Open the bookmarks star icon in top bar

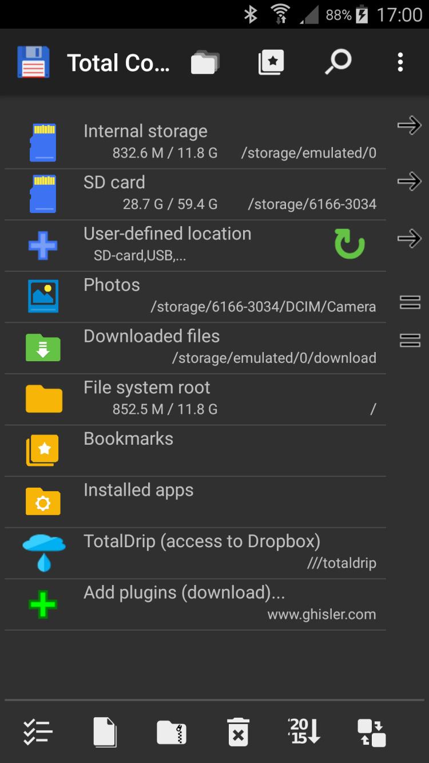271,62
